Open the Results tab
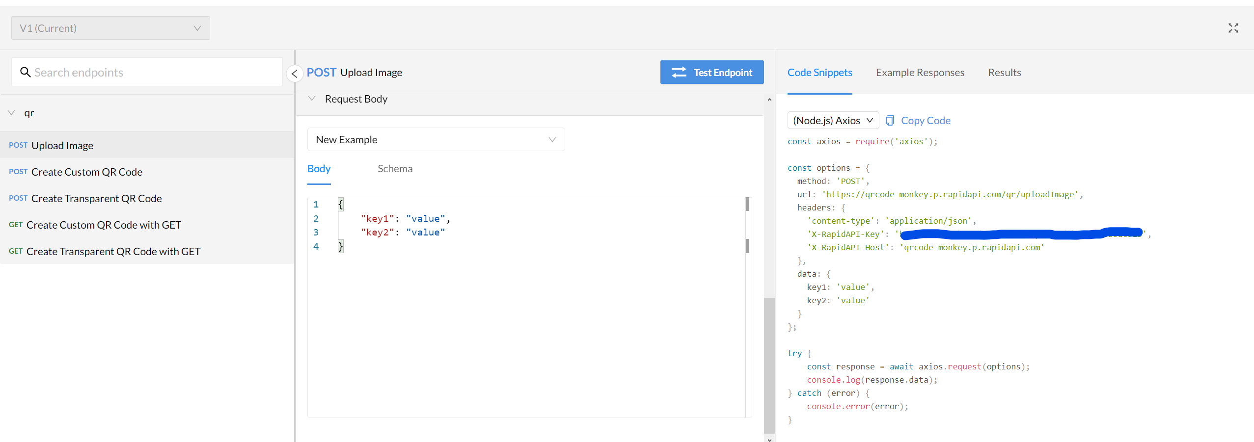 click(1004, 73)
